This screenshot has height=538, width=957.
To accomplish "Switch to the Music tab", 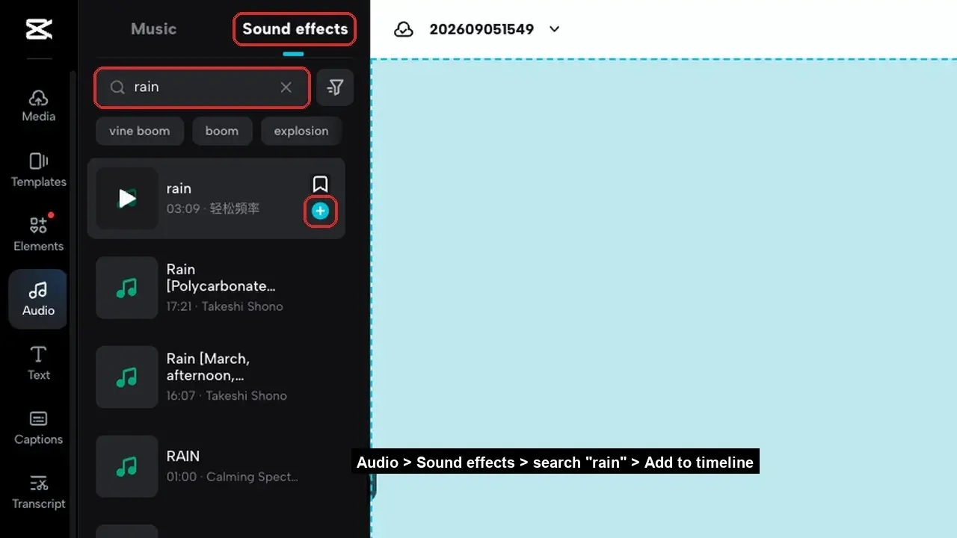I will tap(153, 29).
